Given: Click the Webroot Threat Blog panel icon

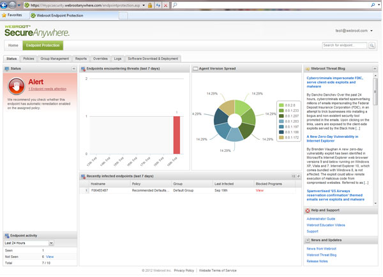Looking at the screenshot, I should tap(308, 69).
